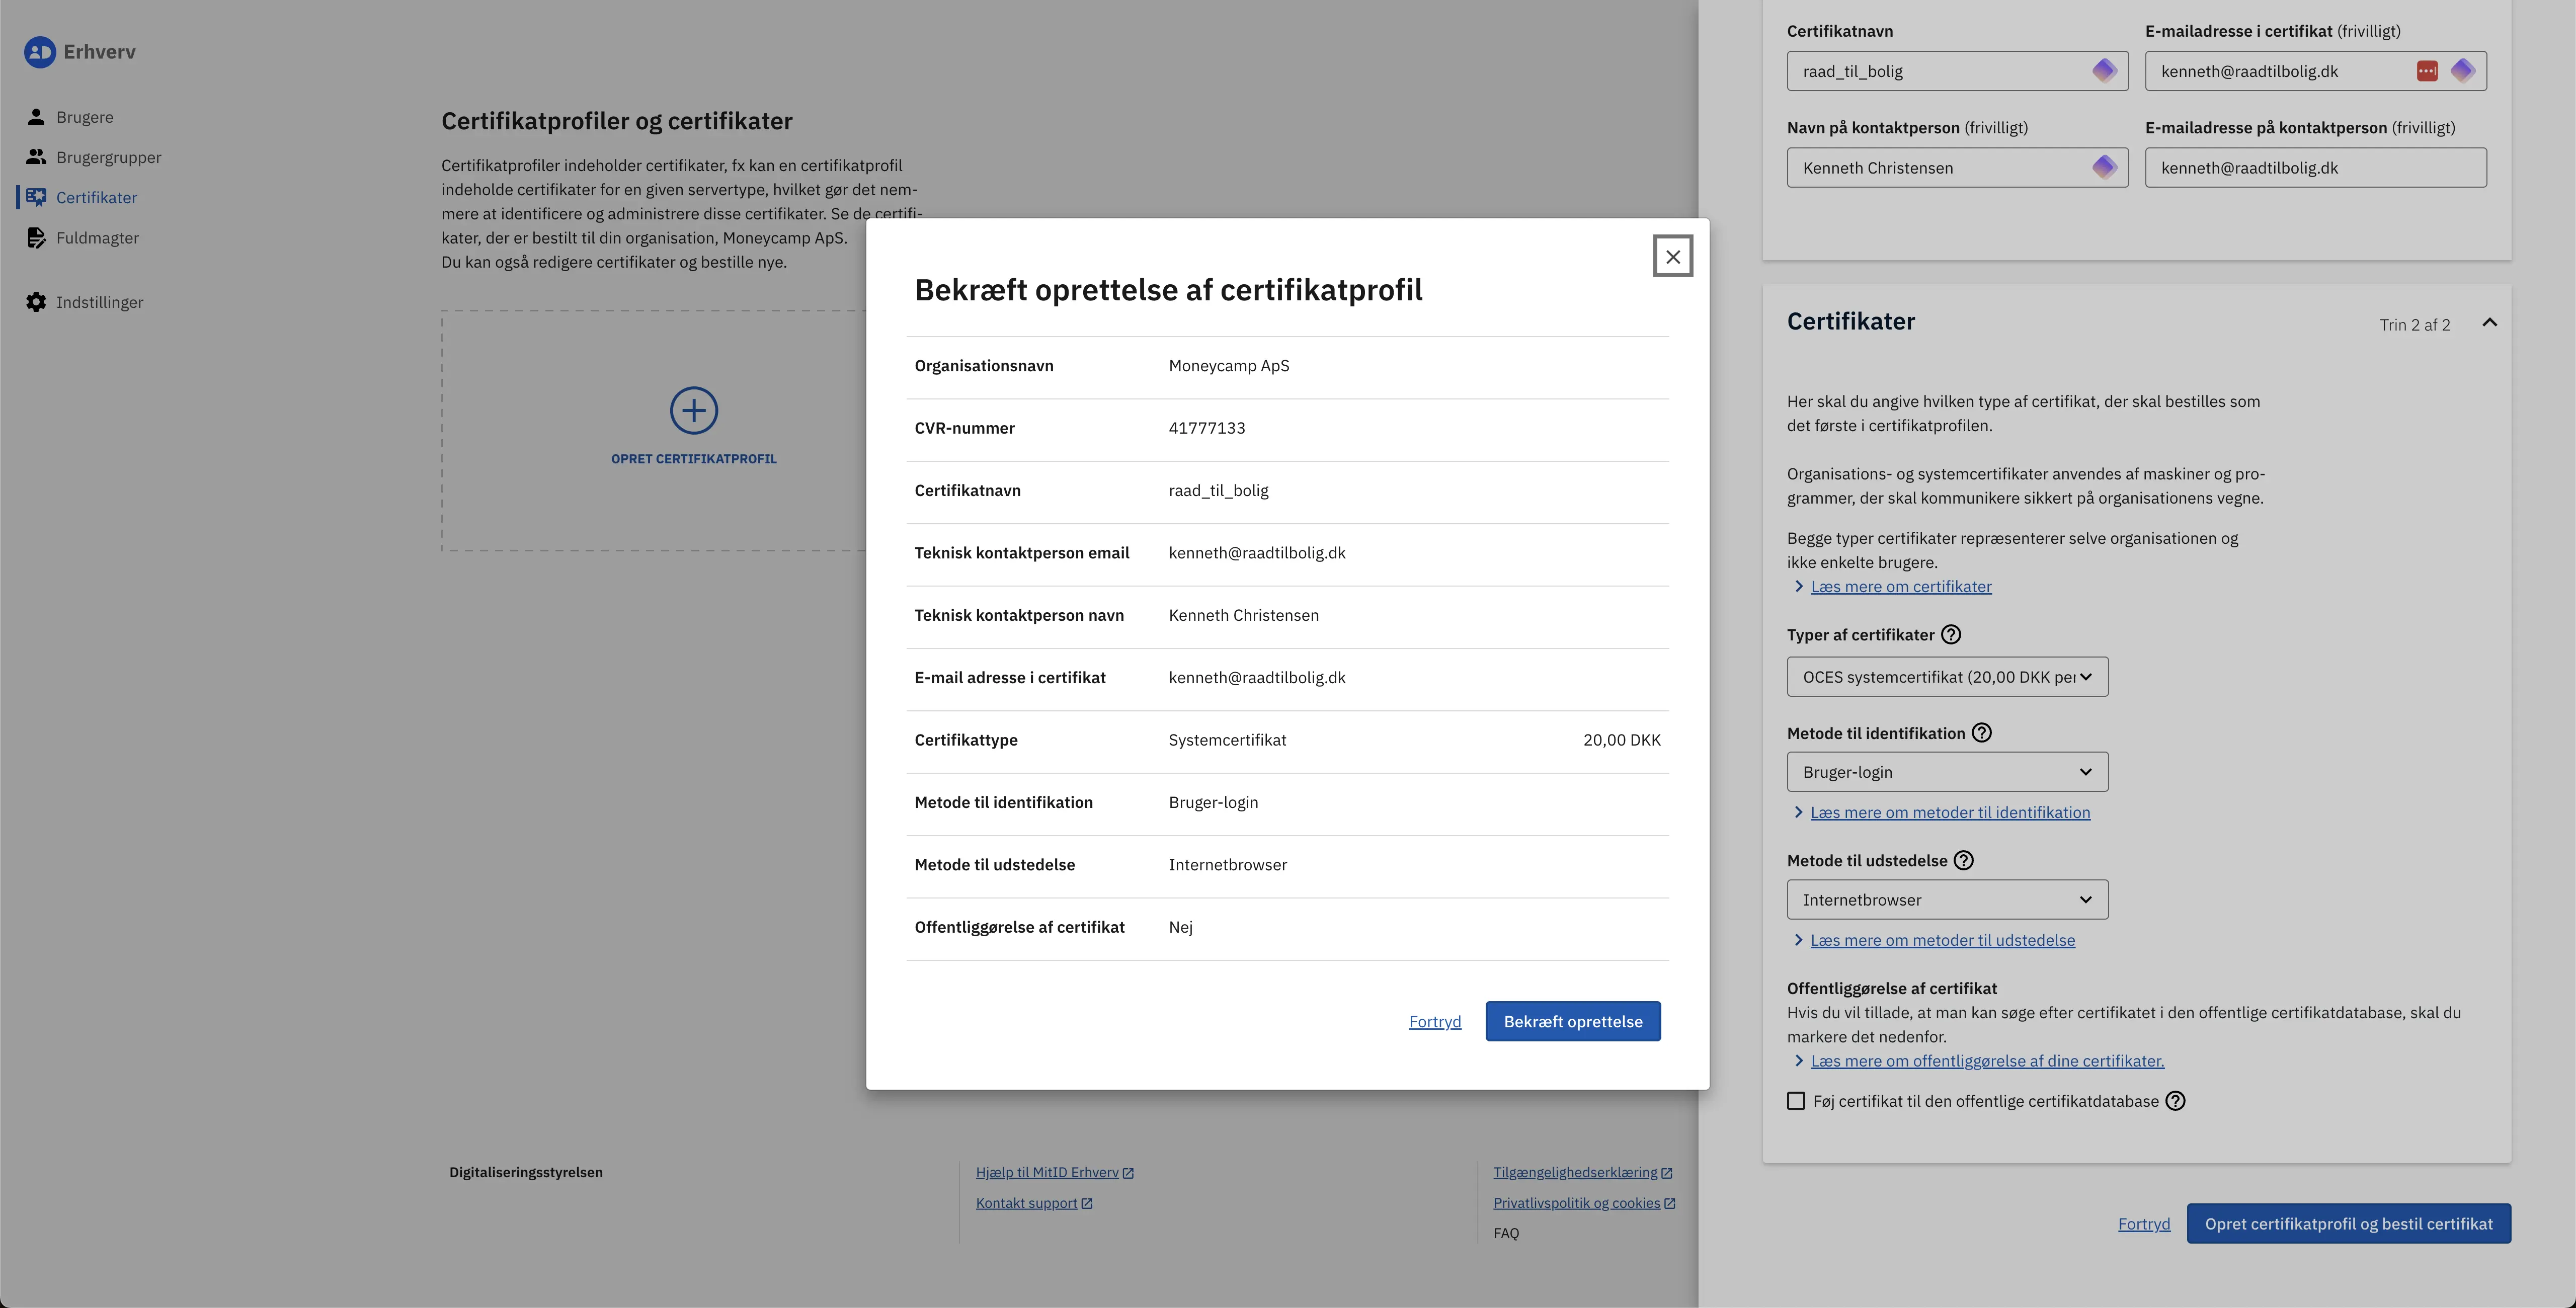Click the plus icon to create certificate profile
Viewport: 2576px width, 1308px height.
click(694, 411)
